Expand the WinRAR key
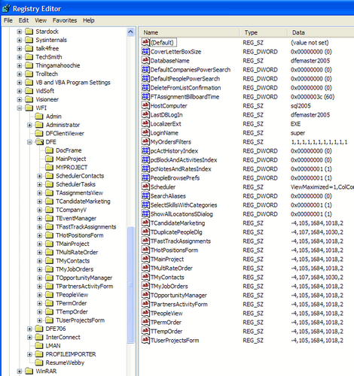 point(20,371)
